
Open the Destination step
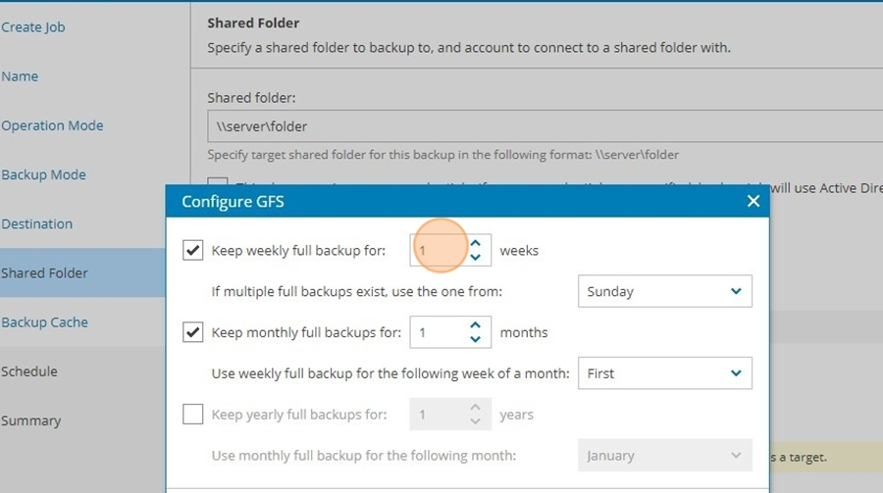[37, 224]
